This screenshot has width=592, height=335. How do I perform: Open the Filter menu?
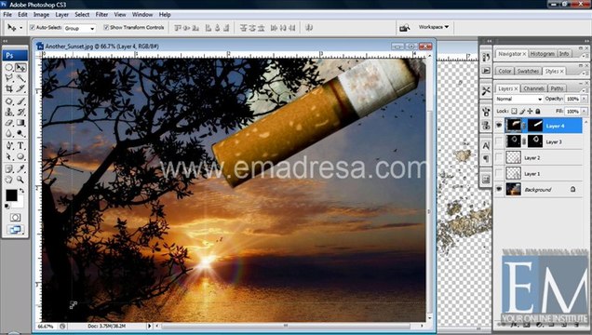click(101, 14)
